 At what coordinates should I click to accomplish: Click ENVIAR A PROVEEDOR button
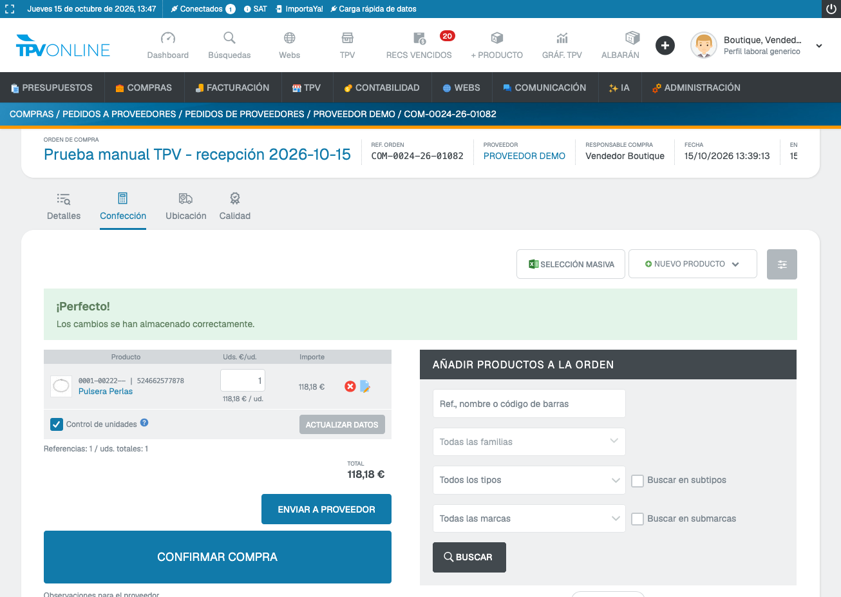pos(326,509)
